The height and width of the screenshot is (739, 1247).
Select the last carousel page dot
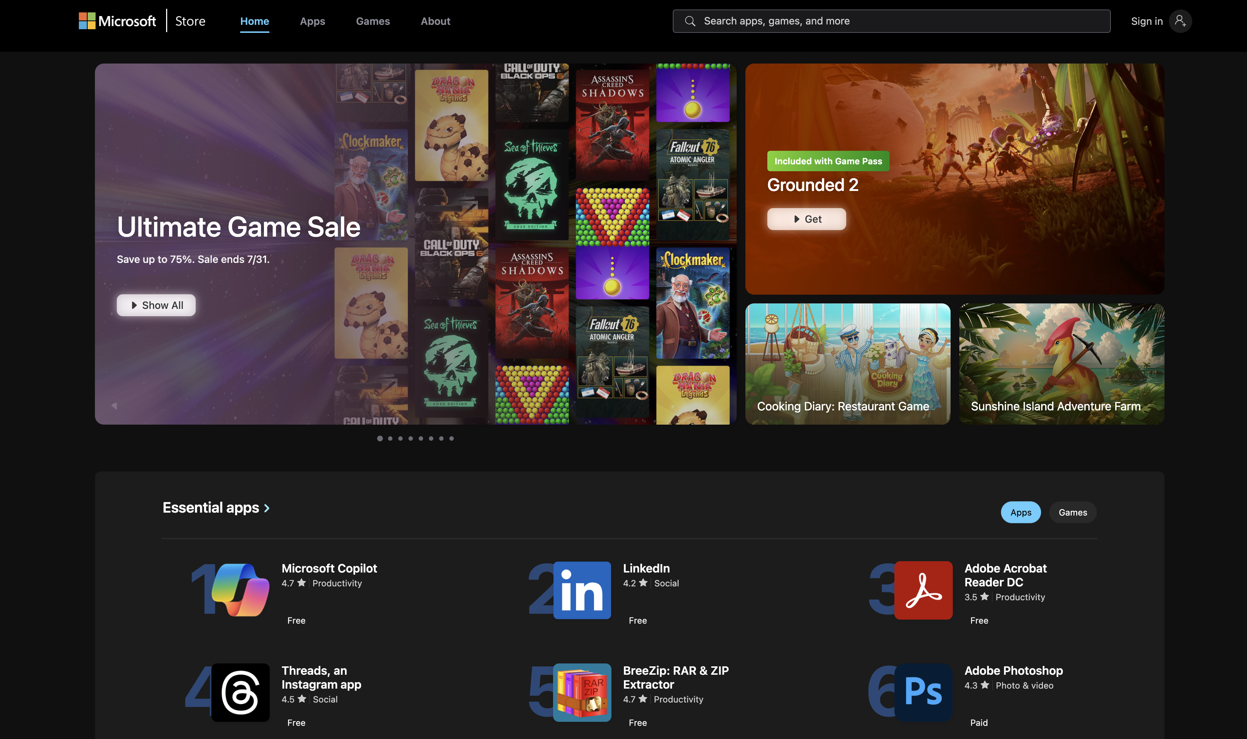pos(452,438)
